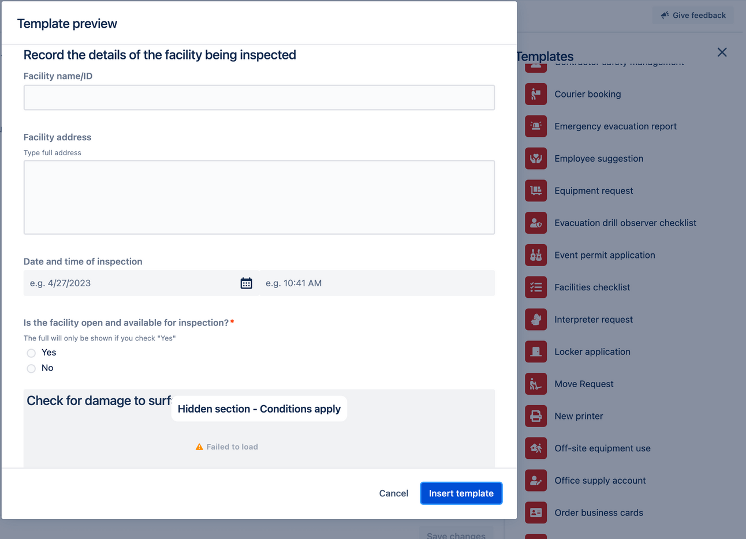
Task: Select the Facilities checklist template text
Action: pos(592,287)
